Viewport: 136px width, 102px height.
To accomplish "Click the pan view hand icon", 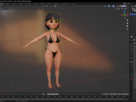I will [127, 23].
